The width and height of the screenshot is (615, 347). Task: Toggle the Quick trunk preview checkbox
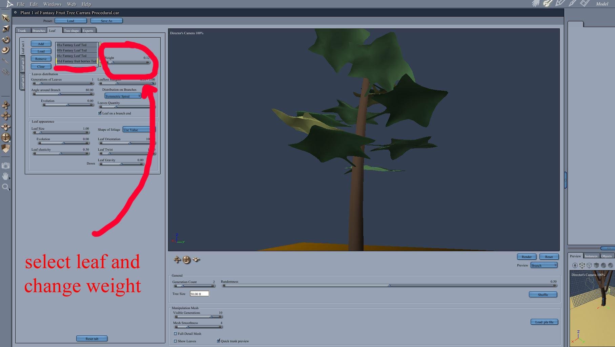pyautogui.click(x=218, y=341)
